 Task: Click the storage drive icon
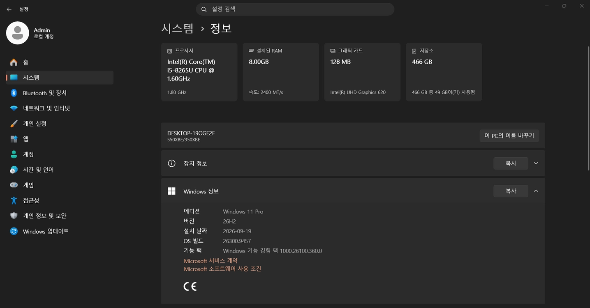click(x=414, y=51)
